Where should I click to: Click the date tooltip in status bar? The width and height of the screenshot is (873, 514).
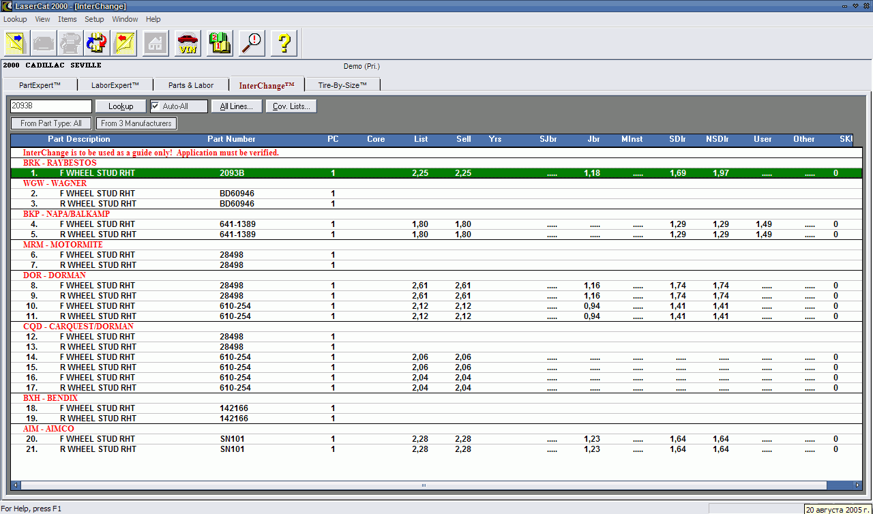tap(838, 509)
